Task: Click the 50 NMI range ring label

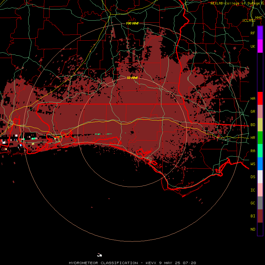Action: (132, 78)
